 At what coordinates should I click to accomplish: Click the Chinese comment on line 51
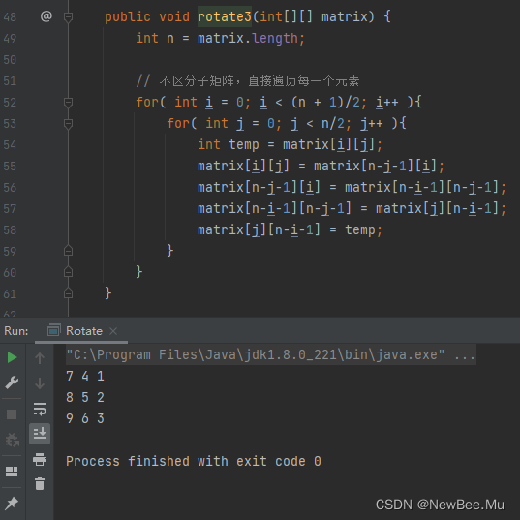pyautogui.click(x=248, y=80)
